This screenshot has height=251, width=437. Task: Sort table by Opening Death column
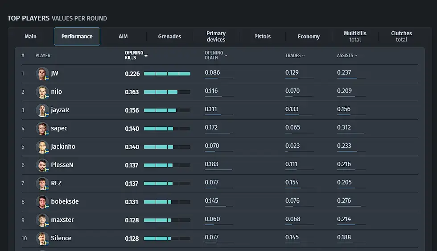(x=216, y=55)
